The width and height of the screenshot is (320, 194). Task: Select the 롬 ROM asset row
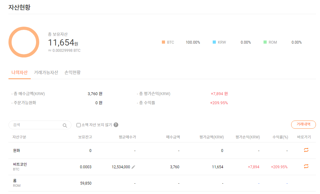pyautogui.click(x=17, y=183)
